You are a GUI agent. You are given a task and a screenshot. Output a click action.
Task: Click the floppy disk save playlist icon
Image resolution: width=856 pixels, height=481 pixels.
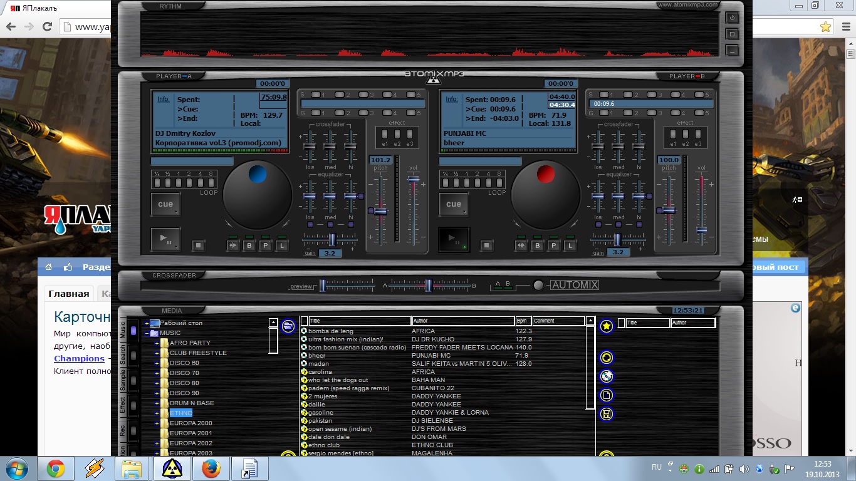pos(606,414)
